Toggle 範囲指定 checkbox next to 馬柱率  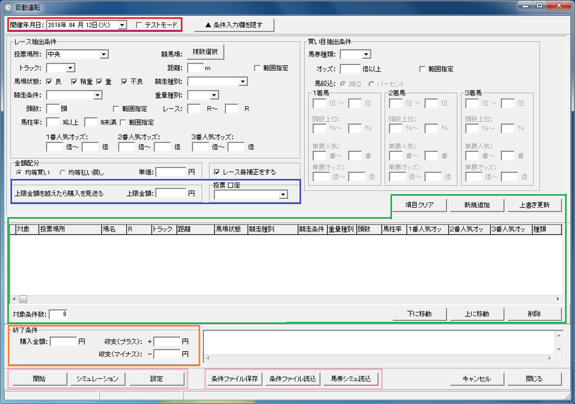tap(123, 122)
